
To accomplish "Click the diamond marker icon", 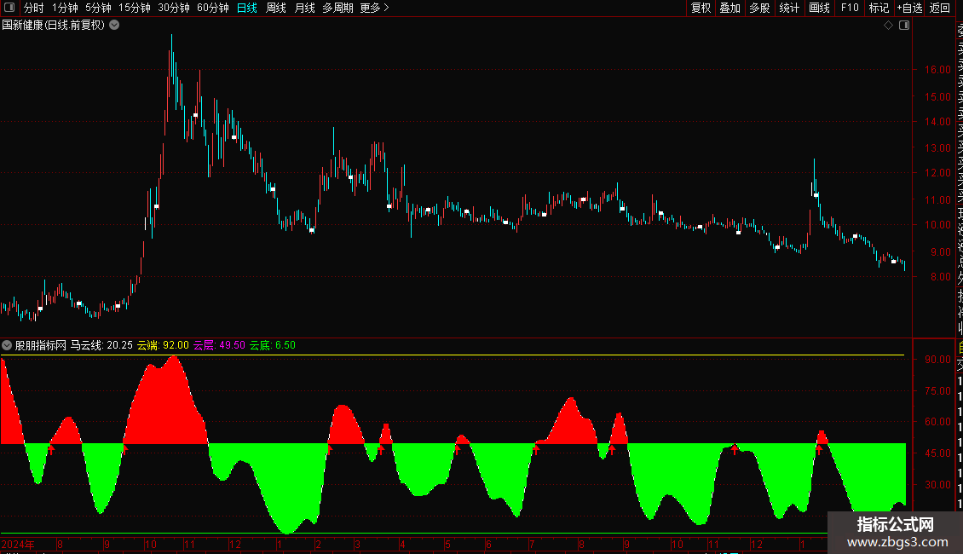I will 888,26.
